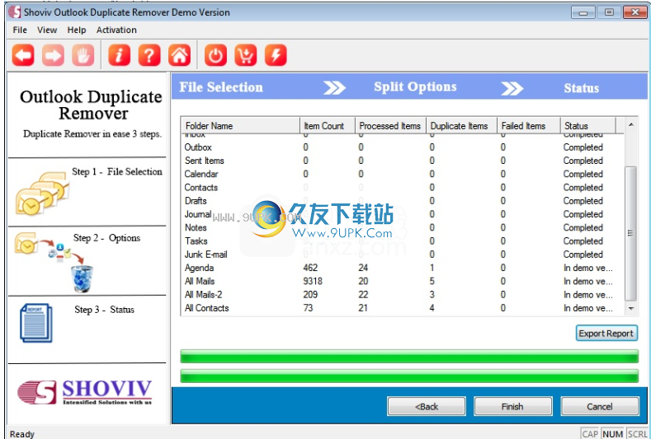651x439 pixels.
Task: Open the Activation menu
Action: pos(116,30)
